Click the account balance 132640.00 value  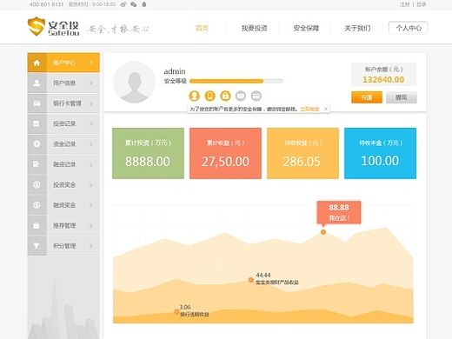click(x=383, y=80)
